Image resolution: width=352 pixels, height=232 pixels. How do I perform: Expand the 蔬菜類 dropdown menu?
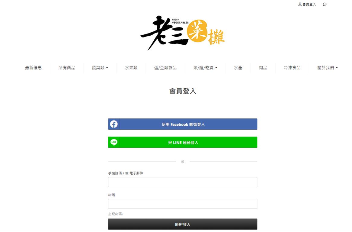pyautogui.click(x=100, y=68)
